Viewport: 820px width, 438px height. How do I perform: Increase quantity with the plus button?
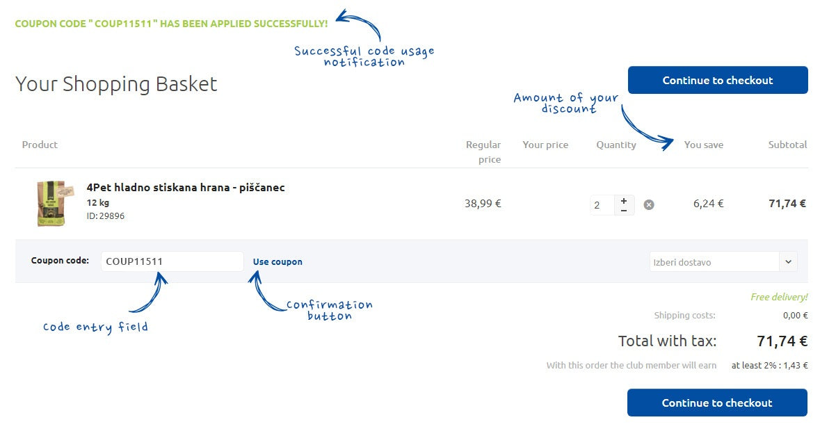pyautogui.click(x=624, y=200)
